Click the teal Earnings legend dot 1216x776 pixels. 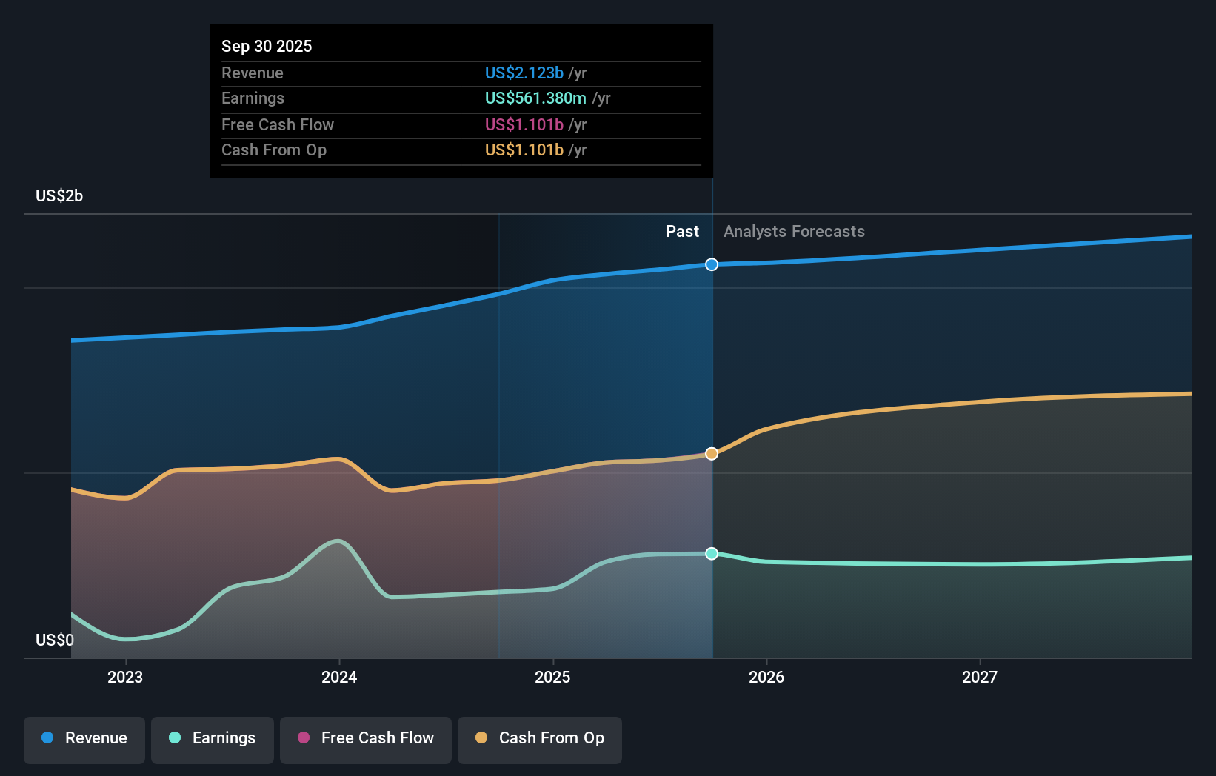(173, 738)
